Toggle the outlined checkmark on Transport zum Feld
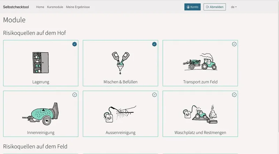Image resolution: width=279 pixels, height=154 pixels. click(x=234, y=44)
